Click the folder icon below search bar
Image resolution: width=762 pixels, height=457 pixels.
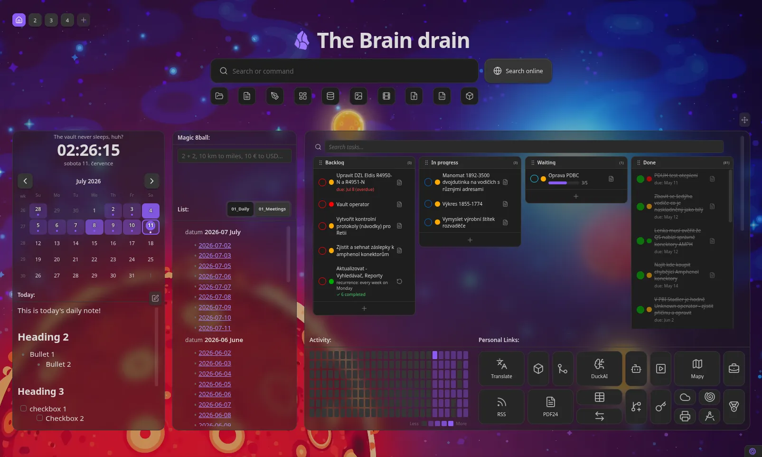coord(219,96)
